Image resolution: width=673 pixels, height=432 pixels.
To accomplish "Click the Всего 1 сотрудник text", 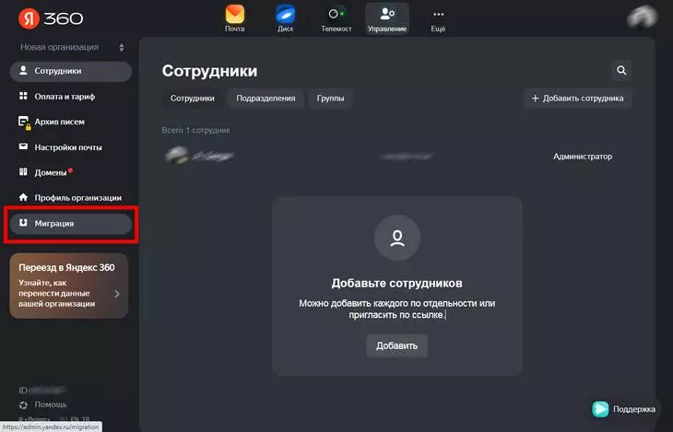I will pos(196,130).
